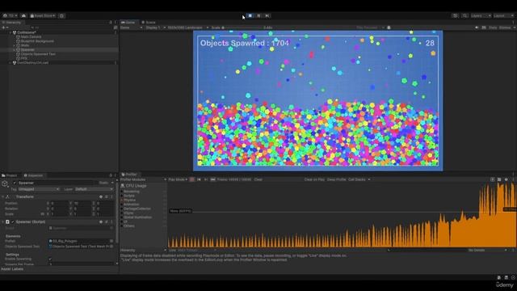The height and width of the screenshot is (291, 517).
Task: Collapse the Transform component
Action: (x=3, y=196)
